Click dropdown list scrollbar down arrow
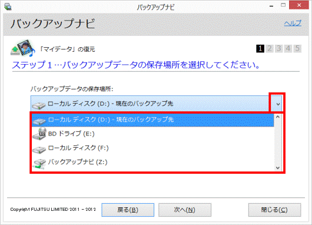This screenshot has width=312, height=225. coord(278,168)
